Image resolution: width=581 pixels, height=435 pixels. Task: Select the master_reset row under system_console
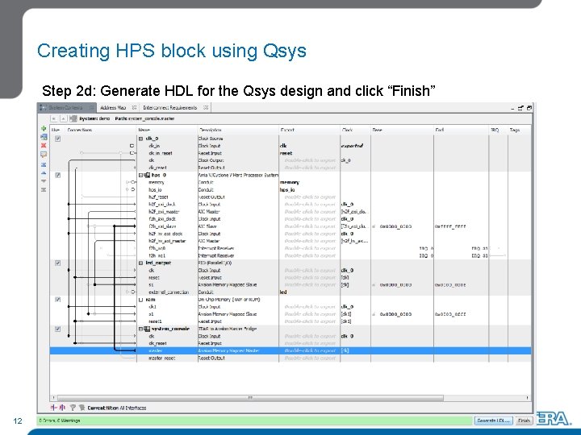tap(290, 358)
